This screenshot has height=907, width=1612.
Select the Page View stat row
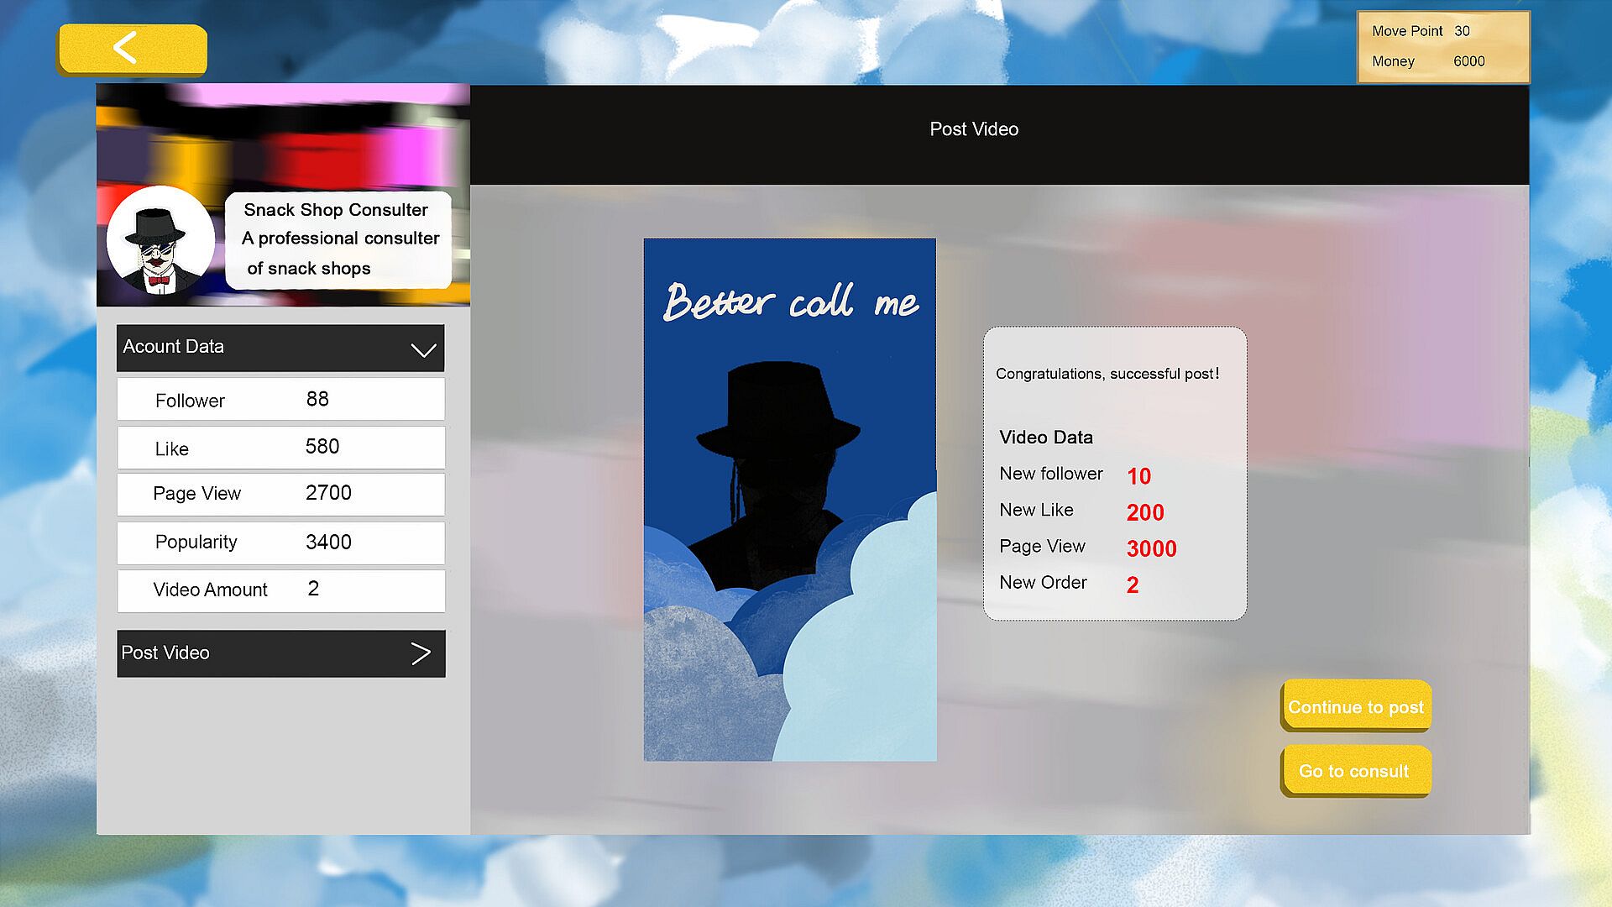point(280,494)
